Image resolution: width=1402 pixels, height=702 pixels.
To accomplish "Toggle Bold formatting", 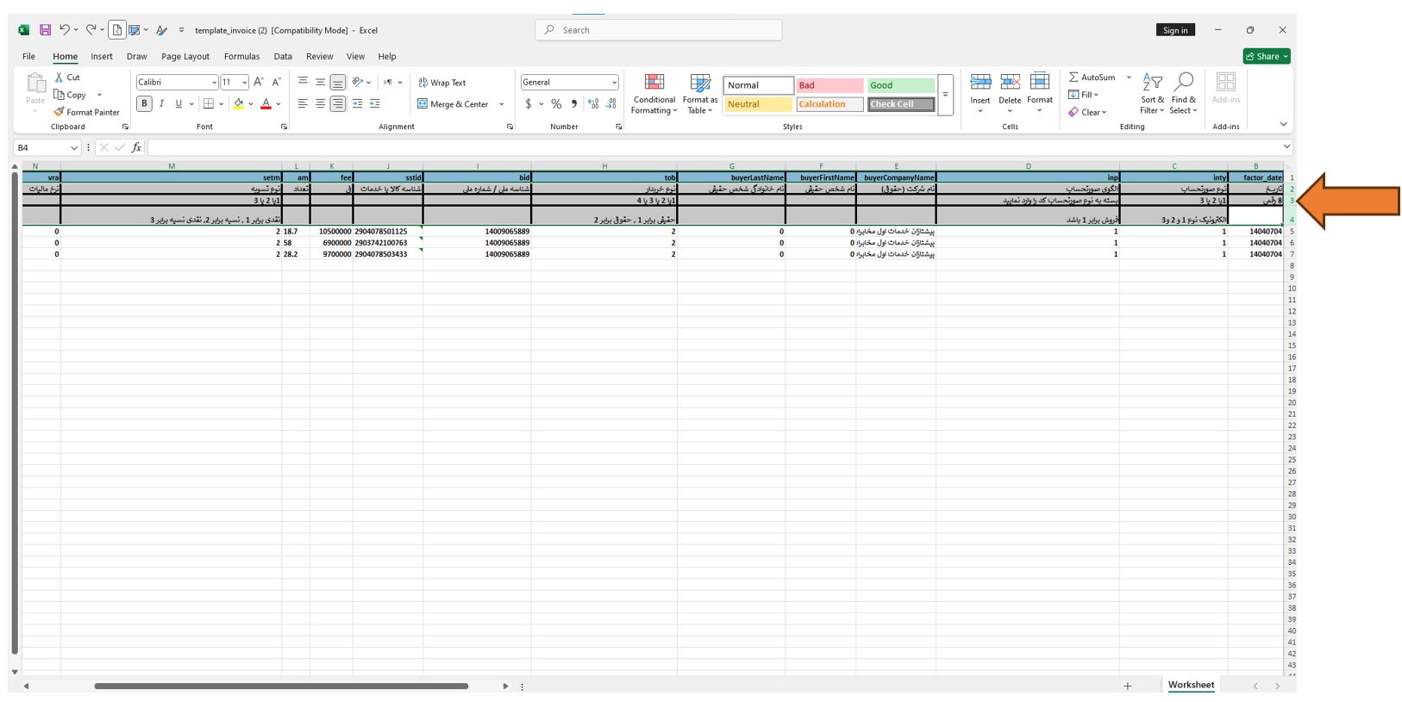I will tap(144, 103).
